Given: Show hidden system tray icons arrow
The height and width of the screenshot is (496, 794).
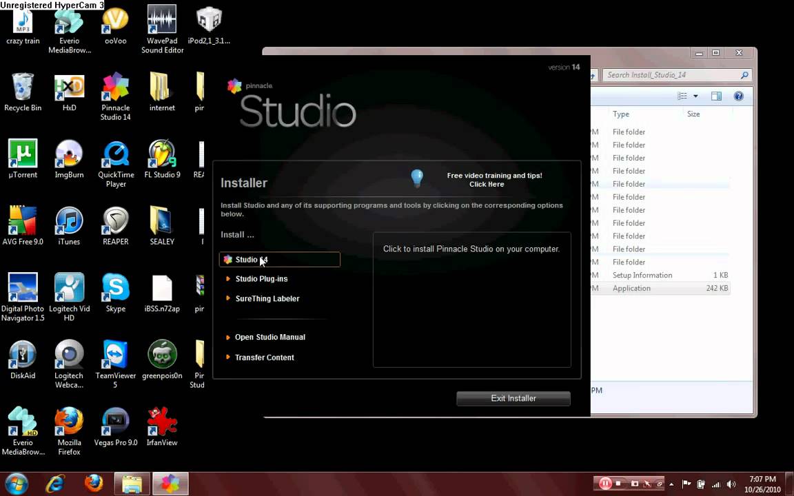Looking at the screenshot, I should coord(671,484).
